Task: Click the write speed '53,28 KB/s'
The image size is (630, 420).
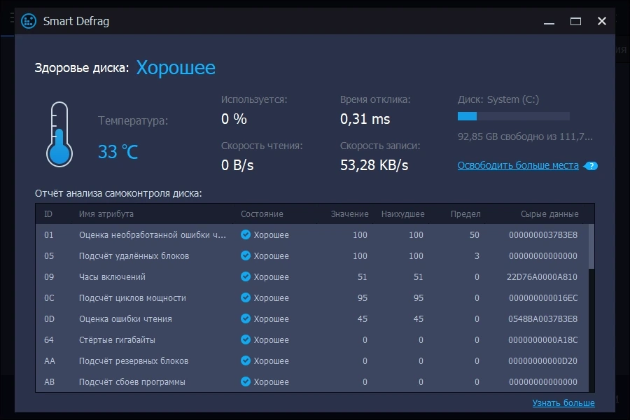Action: [374, 164]
